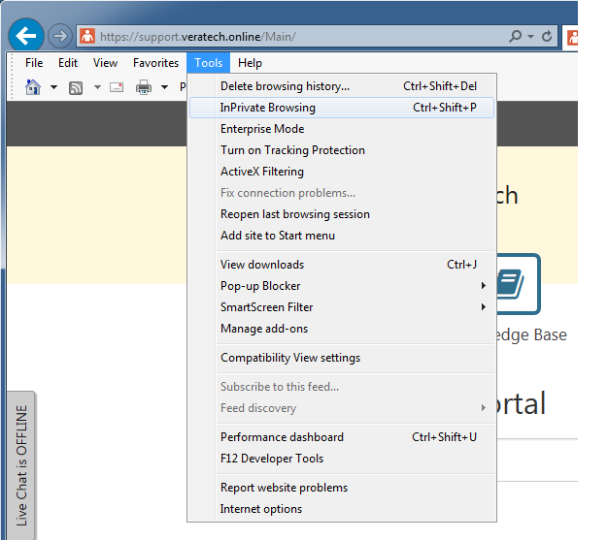Open the Favorites menu

click(x=155, y=63)
